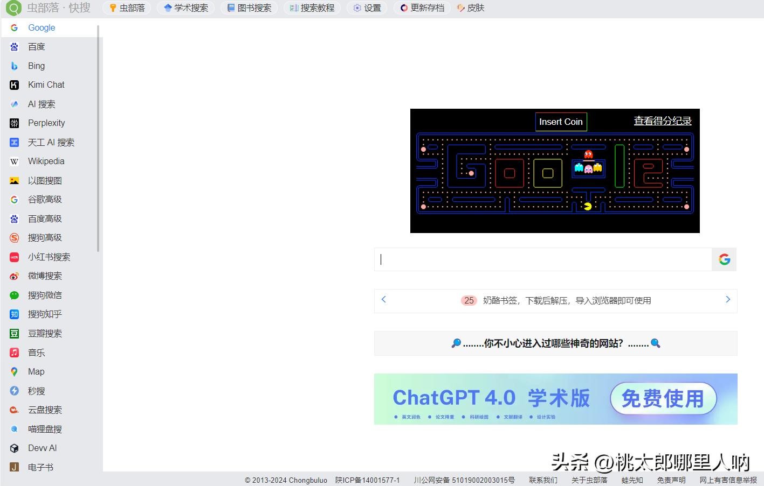This screenshot has width=764, height=486.
Task: Open the Map pin icon
Action: tap(15, 372)
